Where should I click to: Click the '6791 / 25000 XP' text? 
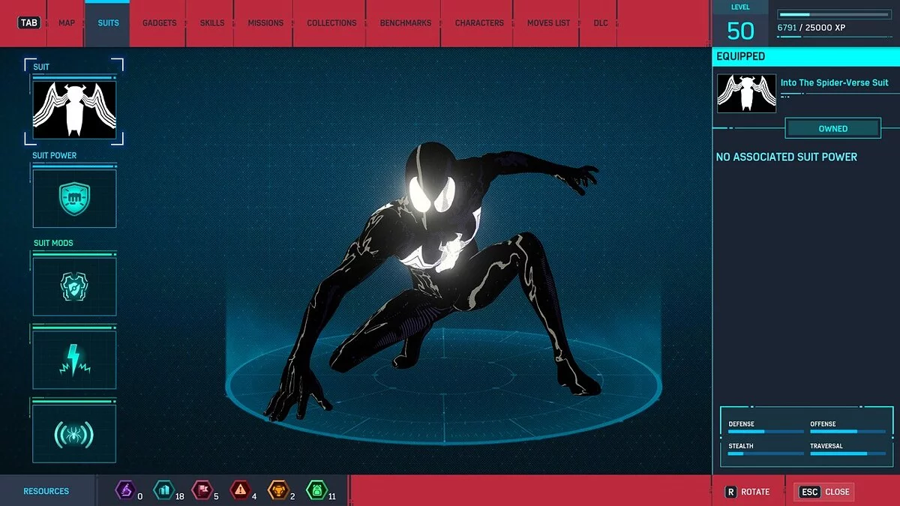coord(811,28)
